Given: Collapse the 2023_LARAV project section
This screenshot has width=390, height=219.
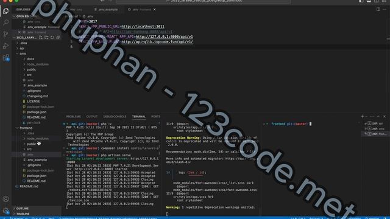Looking at the screenshot, I should [x=25, y=38].
